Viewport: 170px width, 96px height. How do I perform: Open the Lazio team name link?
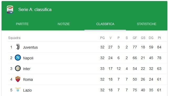pos(27,90)
